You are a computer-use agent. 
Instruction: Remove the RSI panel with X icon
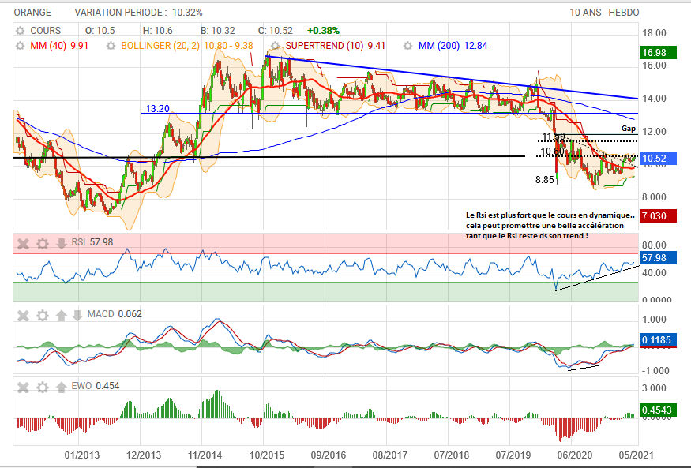(x=23, y=243)
